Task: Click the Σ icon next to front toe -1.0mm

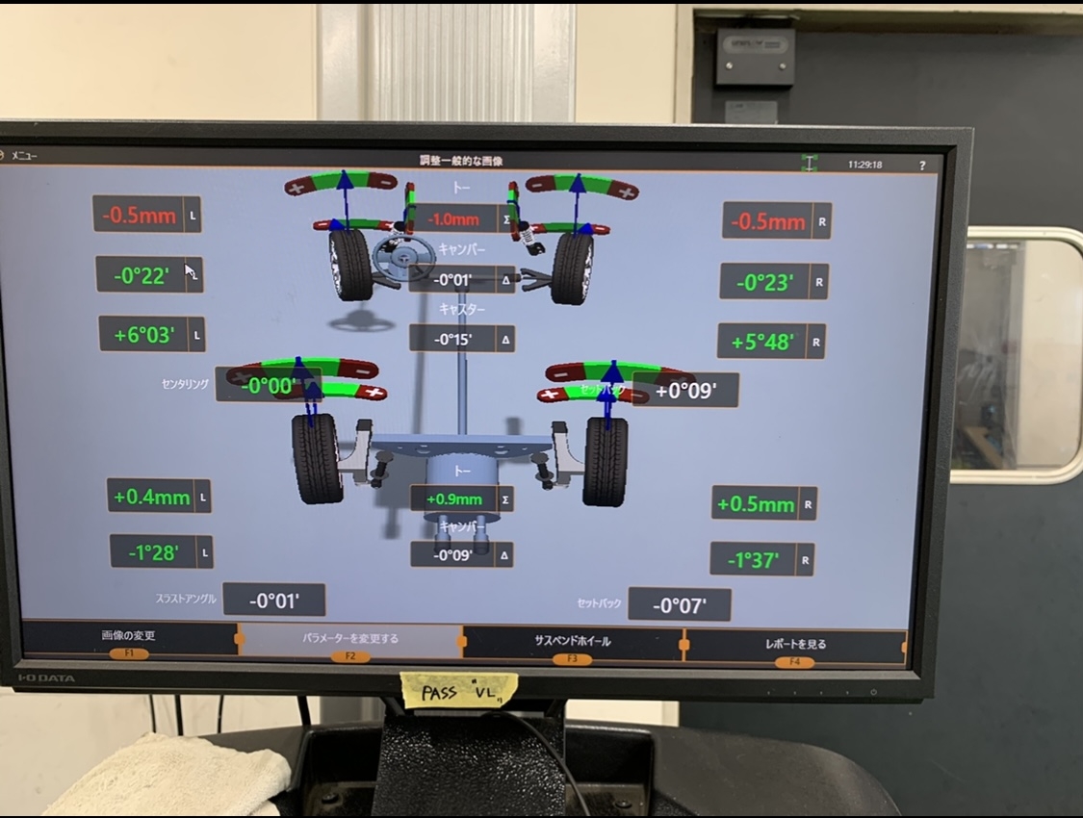Action: point(505,219)
